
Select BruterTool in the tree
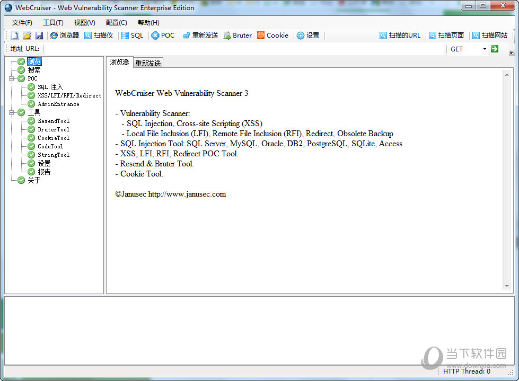click(x=54, y=129)
